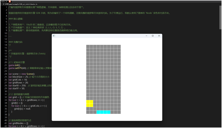The height and width of the screenshot is (128, 222).
Task: Click comment line 7 about '10x20 的二维数组'
Action: [40, 25]
